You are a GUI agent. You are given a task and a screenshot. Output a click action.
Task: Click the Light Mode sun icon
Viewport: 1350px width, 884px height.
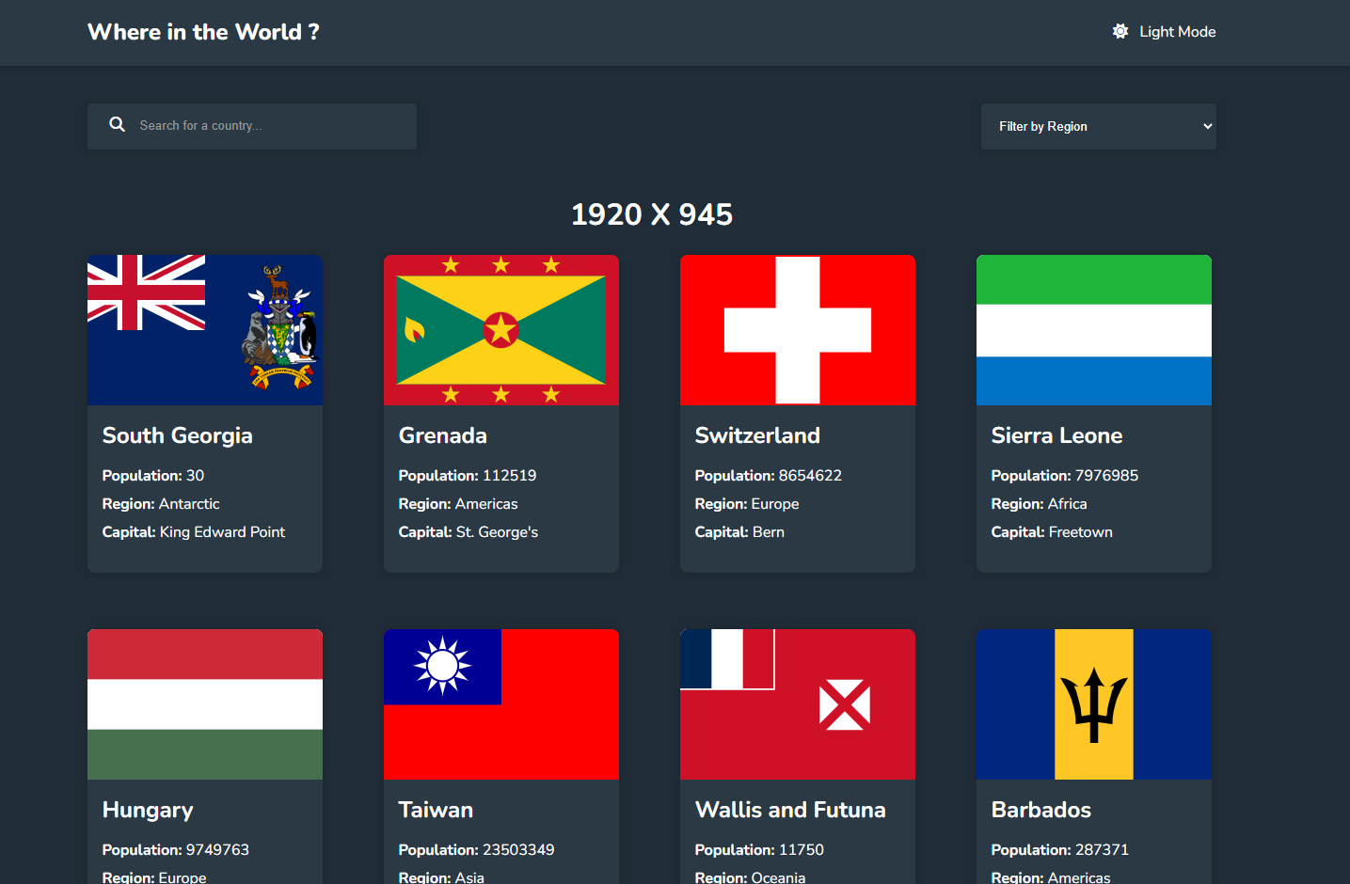click(x=1120, y=31)
